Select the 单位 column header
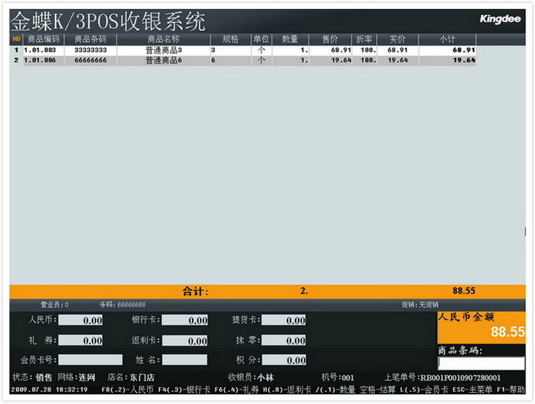This screenshot has height=404, width=535. (x=262, y=39)
